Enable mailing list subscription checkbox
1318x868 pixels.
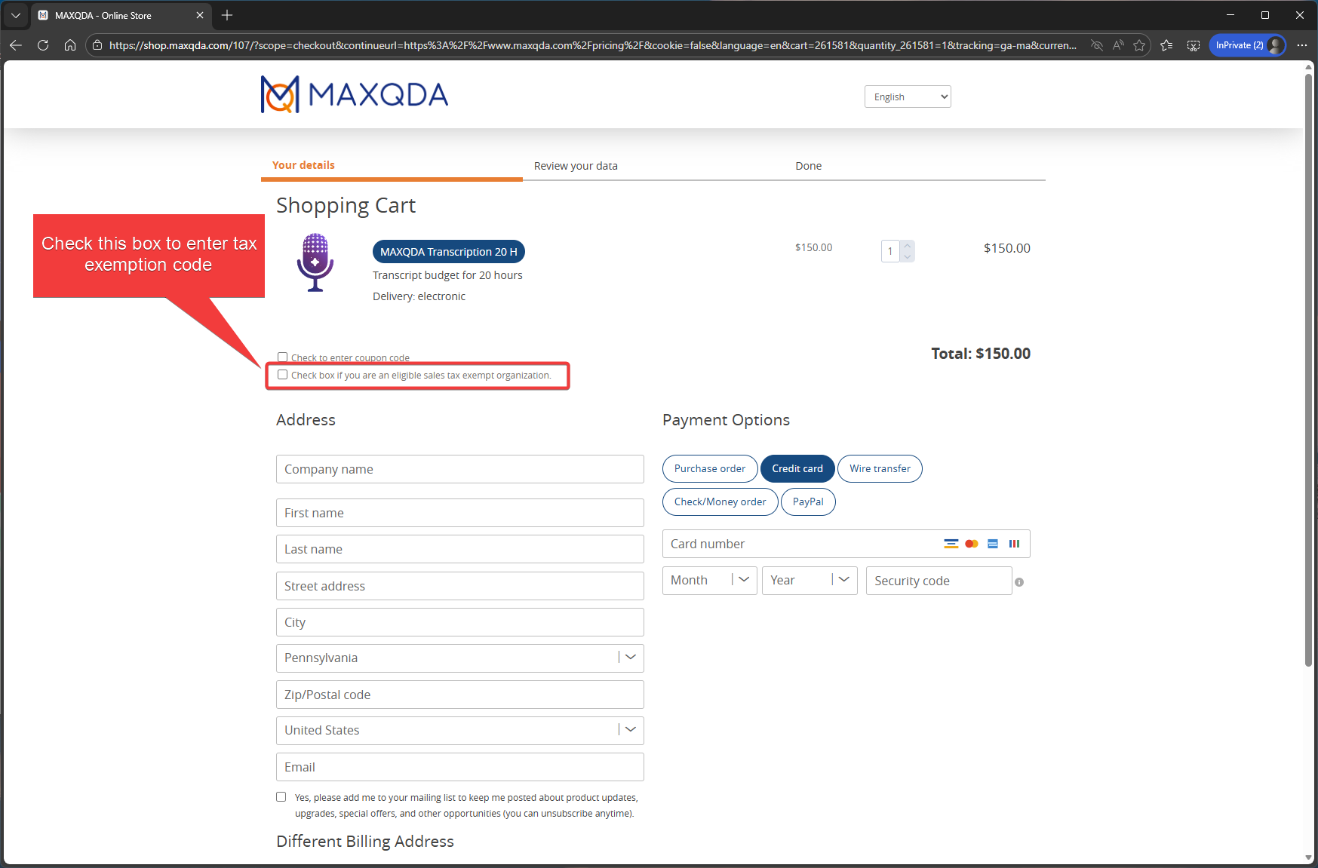pos(281,797)
